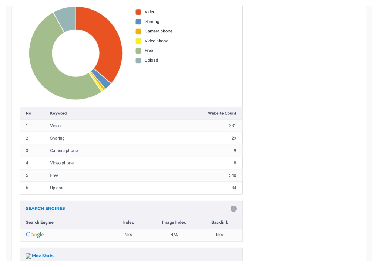Click the website count value 540

(x=232, y=175)
